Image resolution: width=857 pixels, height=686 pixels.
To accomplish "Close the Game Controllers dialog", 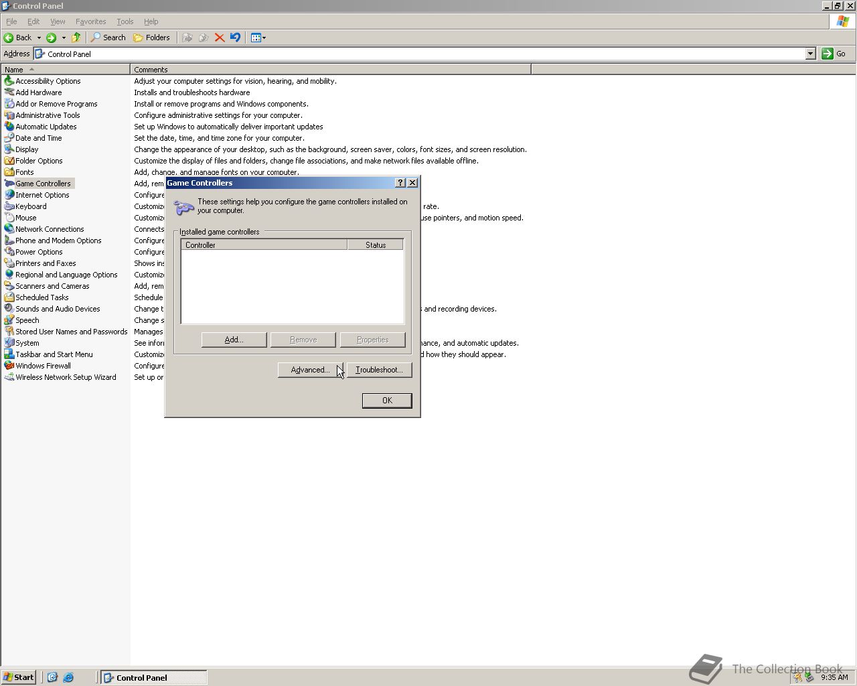I will (x=412, y=183).
